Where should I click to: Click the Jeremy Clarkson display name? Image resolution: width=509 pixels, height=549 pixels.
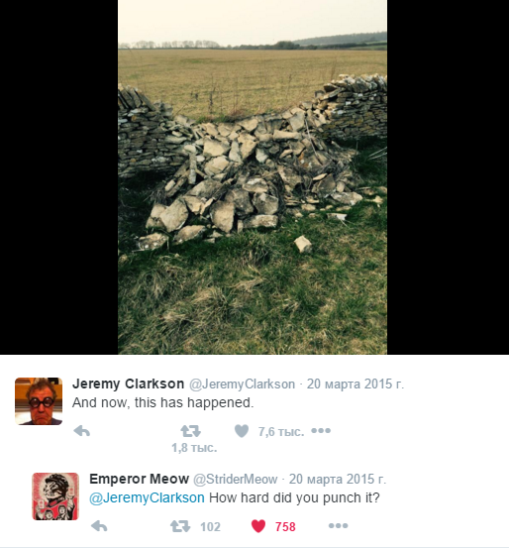[128, 384]
